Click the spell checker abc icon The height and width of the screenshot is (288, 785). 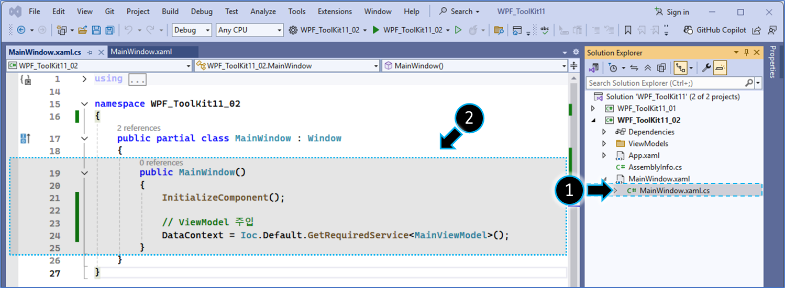545,30
